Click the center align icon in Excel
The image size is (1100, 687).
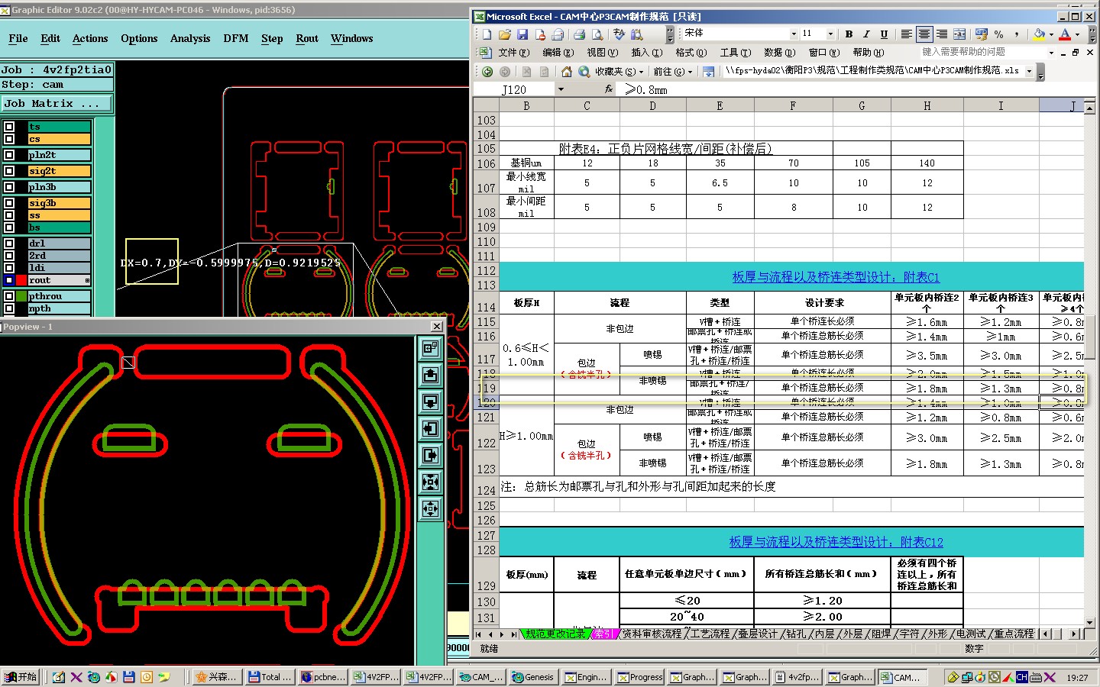[x=924, y=34]
